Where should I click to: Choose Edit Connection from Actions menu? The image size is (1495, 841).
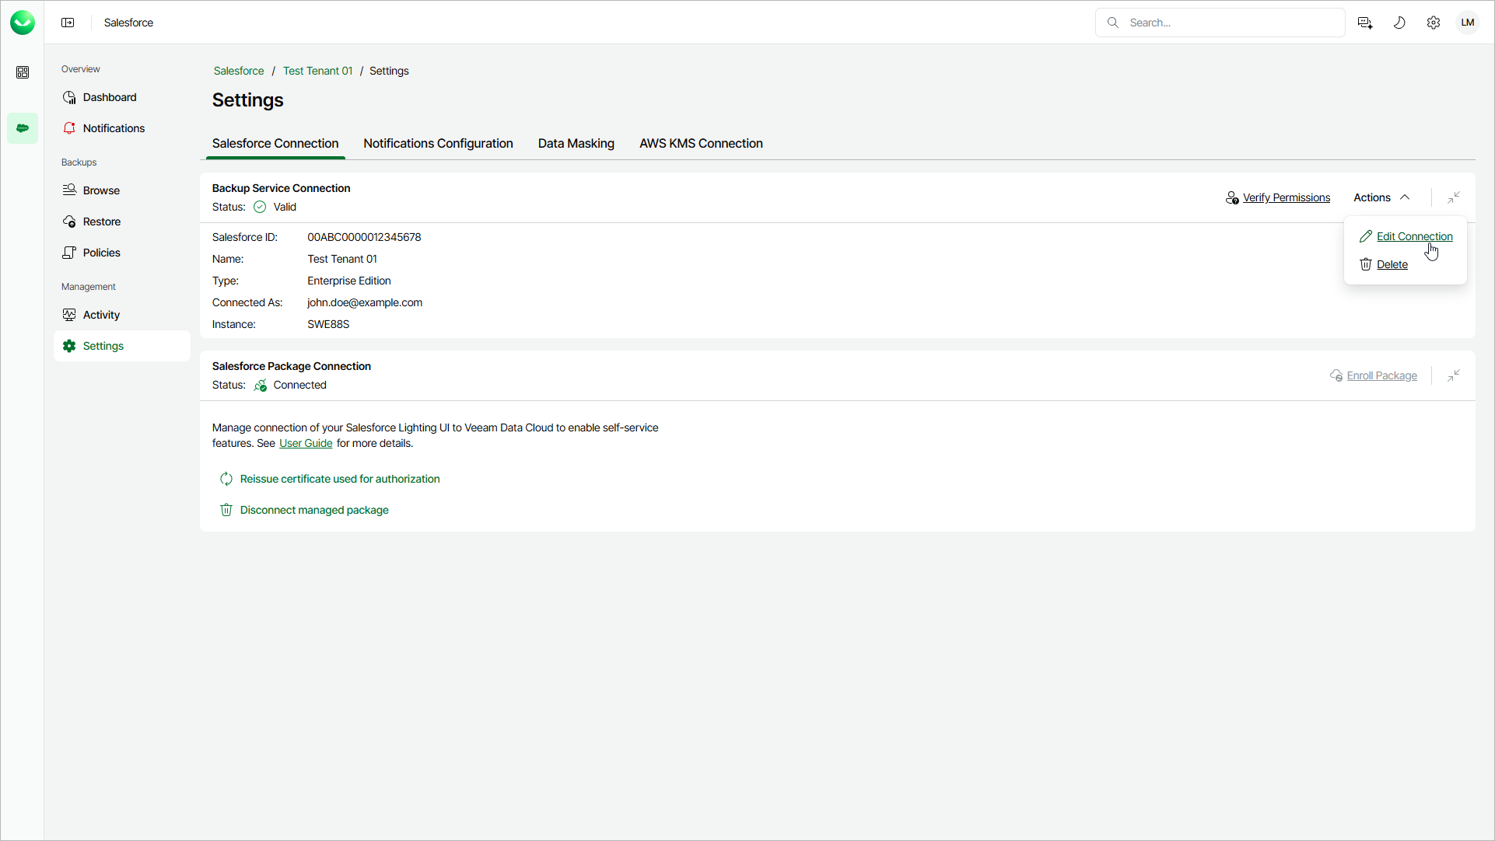1413,236
